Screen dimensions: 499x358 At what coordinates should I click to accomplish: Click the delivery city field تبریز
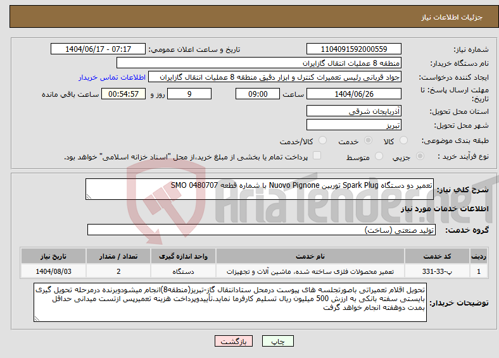353,125
